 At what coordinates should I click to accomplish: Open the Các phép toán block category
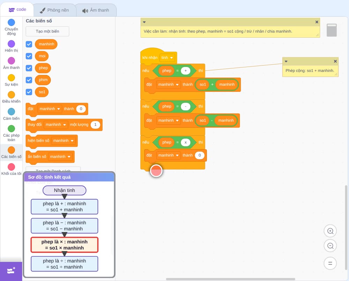(x=11, y=134)
